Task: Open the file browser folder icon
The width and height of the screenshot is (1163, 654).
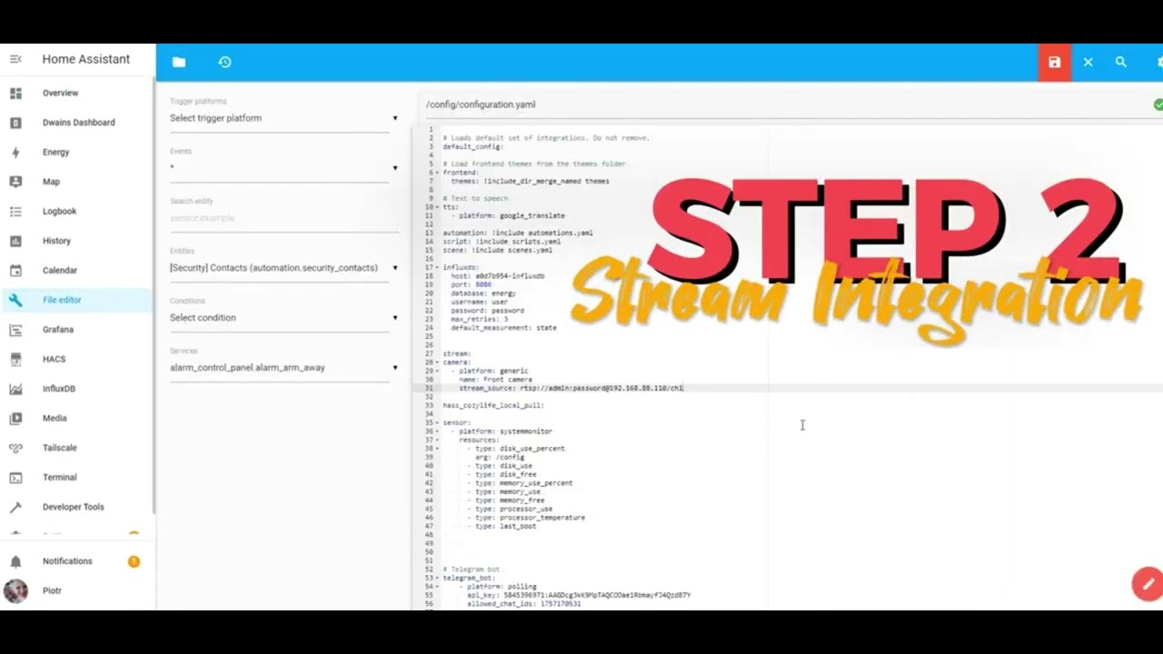Action: [x=179, y=62]
